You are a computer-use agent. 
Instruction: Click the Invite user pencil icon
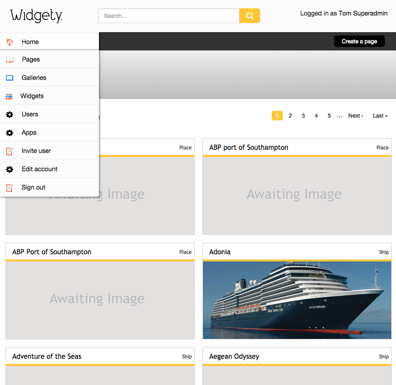click(9, 151)
